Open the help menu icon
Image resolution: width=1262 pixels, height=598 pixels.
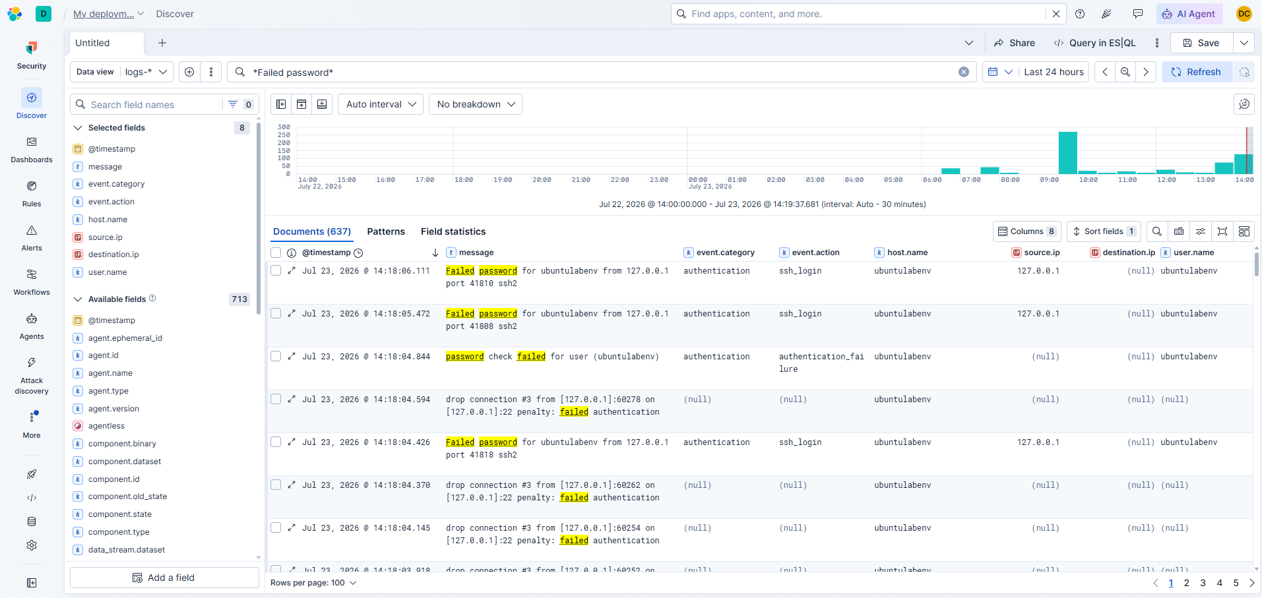click(x=1080, y=14)
